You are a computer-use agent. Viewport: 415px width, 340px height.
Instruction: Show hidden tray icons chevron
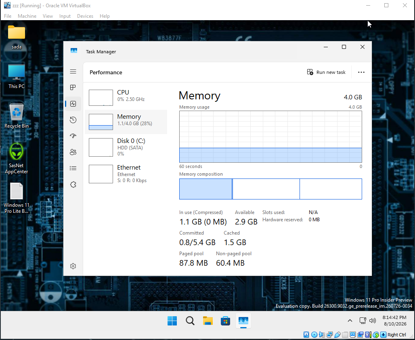(x=350, y=321)
